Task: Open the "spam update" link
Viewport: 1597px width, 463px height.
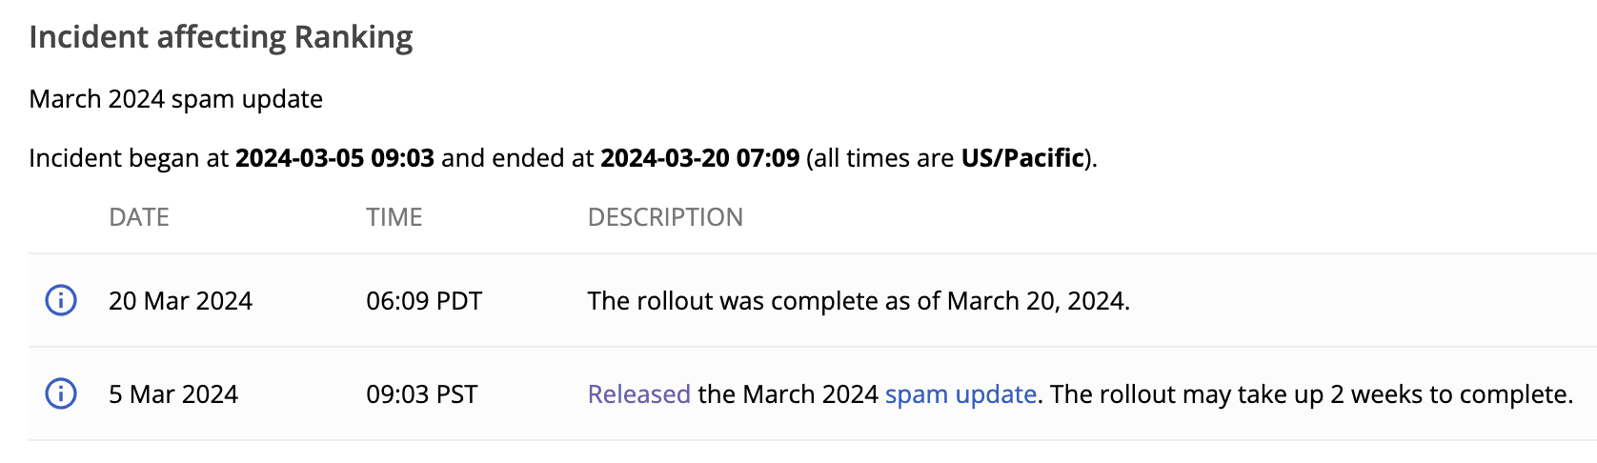Action: tap(960, 394)
